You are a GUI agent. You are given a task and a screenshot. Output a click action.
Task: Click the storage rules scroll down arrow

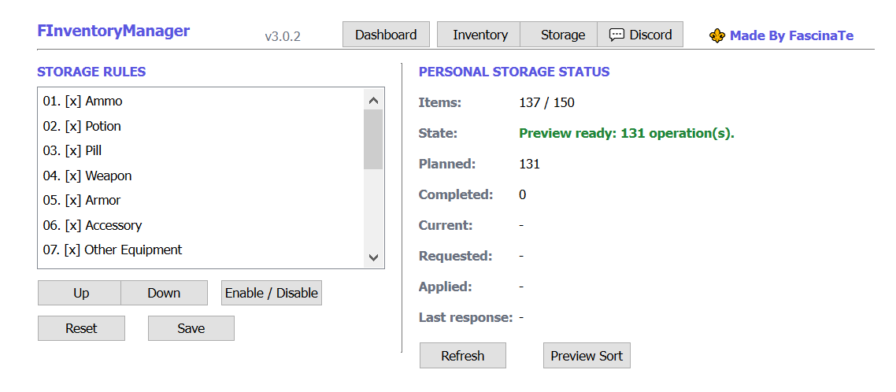374,257
